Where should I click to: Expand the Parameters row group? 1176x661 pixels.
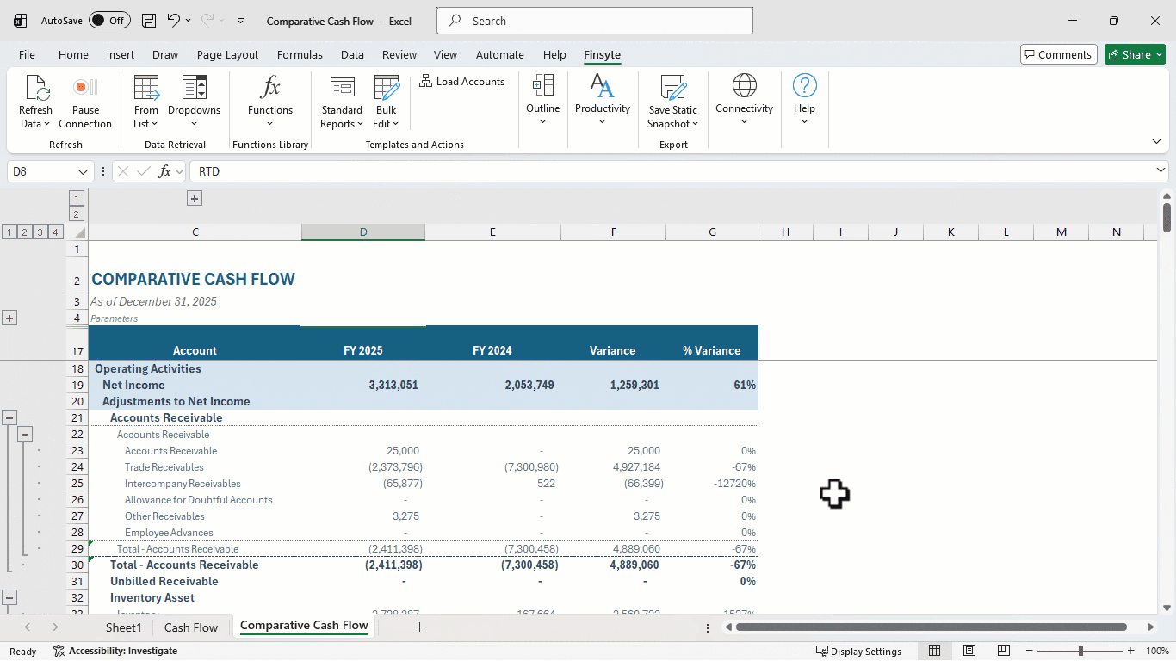click(x=9, y=318)
